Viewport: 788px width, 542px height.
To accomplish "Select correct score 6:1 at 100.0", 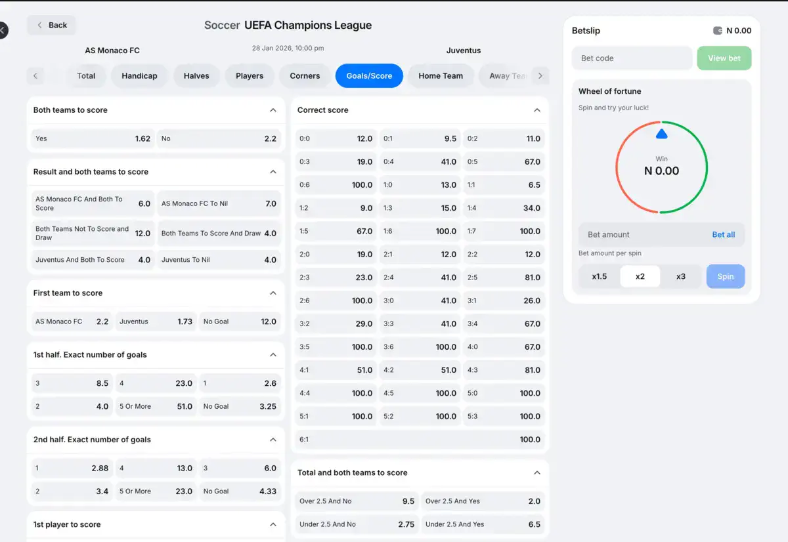I will tap(420, 440).
